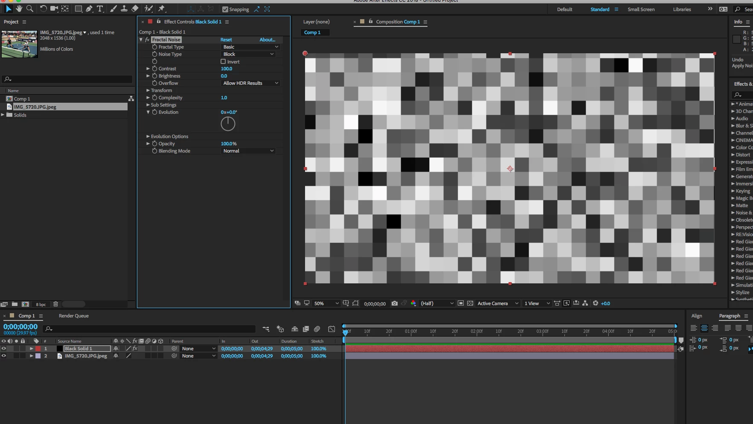
Task: Click the Reset Exposure icon
Action: pyautogui.click(x=596, y=303)
